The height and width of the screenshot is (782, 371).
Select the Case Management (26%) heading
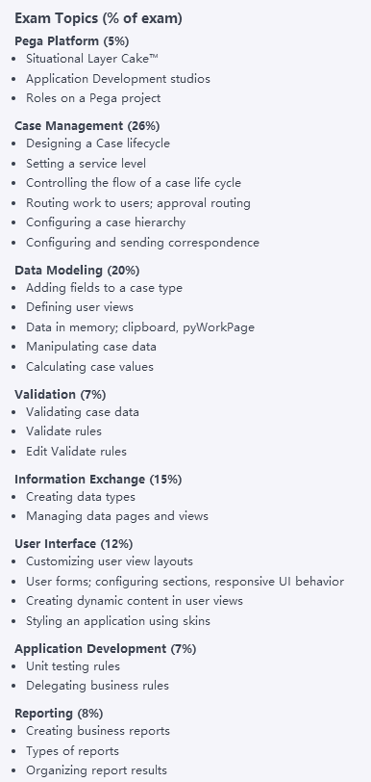pyautogui.click(x=87, y=125)
